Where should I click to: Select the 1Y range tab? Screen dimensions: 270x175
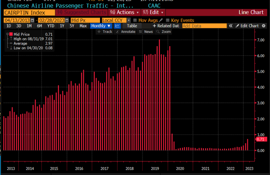click(62, 26)
